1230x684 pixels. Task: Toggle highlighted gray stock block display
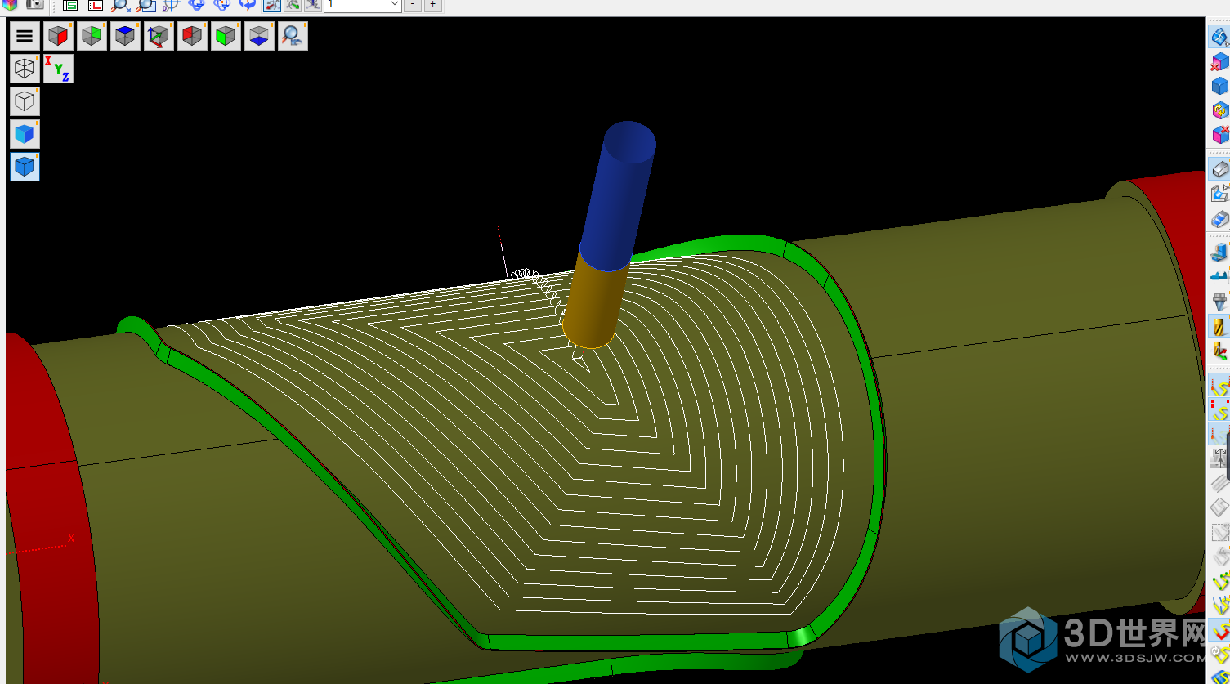tap(1219, 169)
